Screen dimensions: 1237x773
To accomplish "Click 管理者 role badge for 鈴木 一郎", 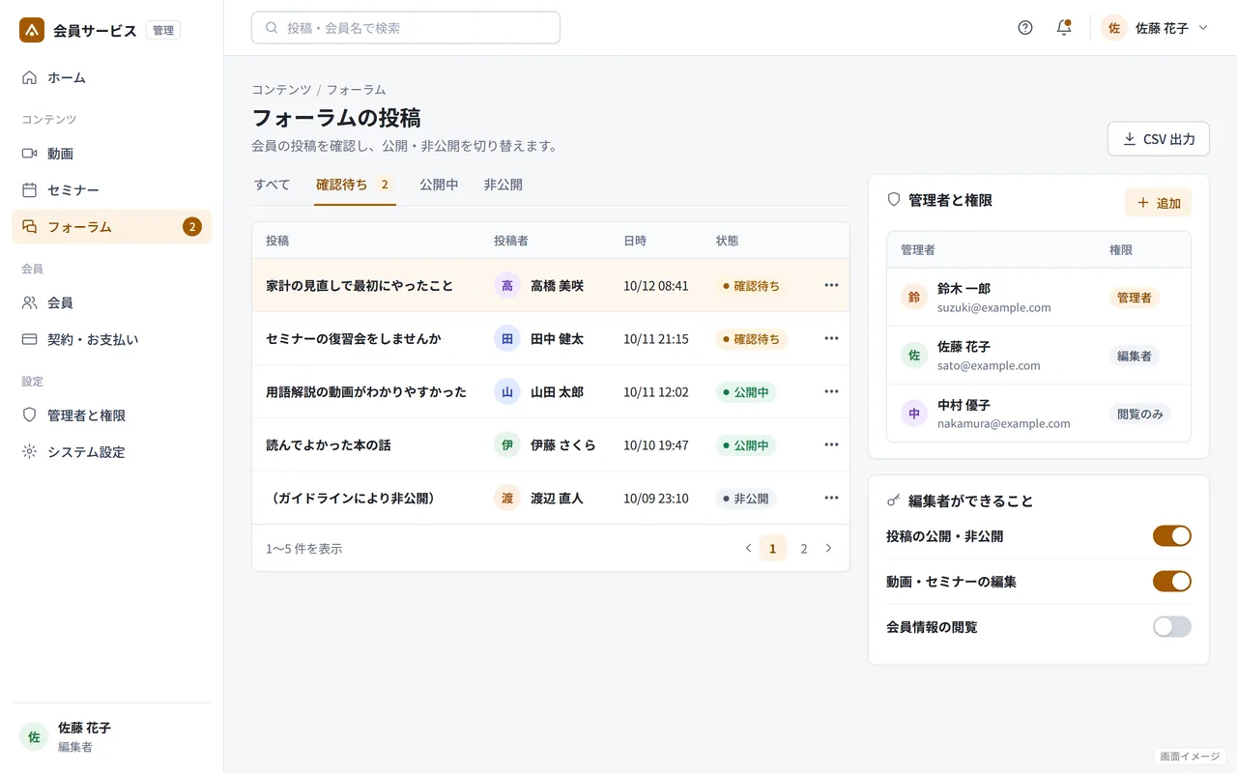I will tap(1135, 298).
